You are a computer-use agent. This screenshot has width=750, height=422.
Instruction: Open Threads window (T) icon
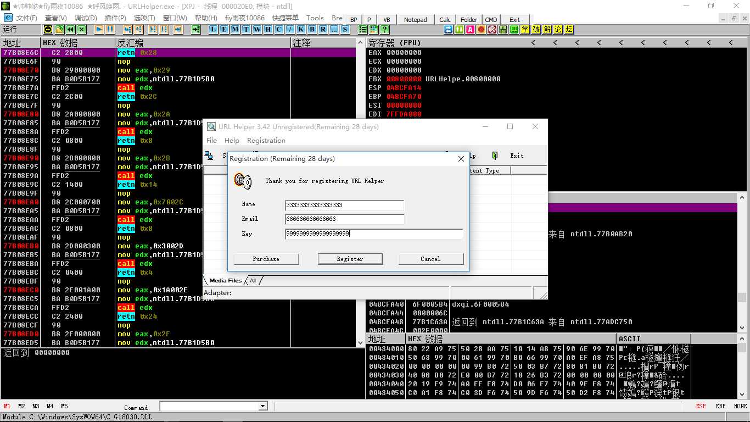pyautogui.click(x=247, y=30)
